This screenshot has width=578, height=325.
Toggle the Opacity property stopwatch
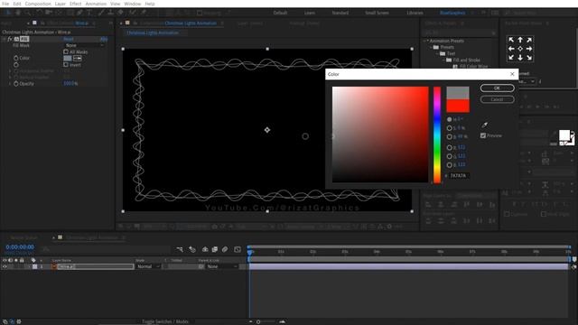tap(16, 84)
